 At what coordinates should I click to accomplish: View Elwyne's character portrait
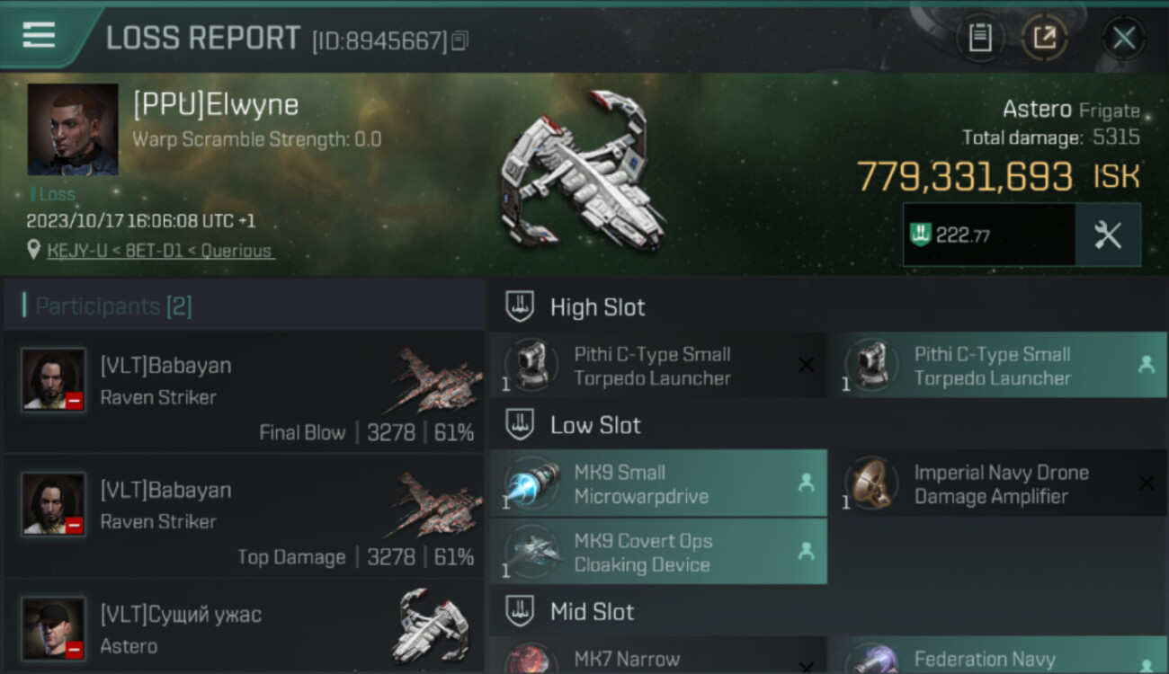(73, 129)
